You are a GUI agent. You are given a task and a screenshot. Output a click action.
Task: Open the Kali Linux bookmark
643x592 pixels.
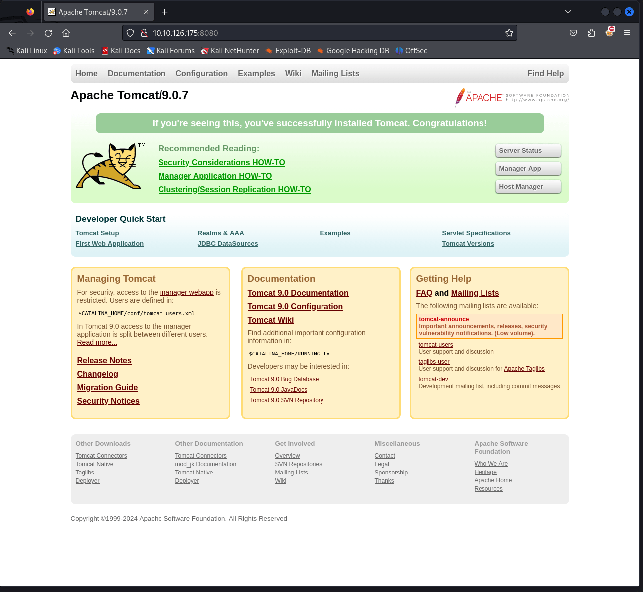click(27, 51)
